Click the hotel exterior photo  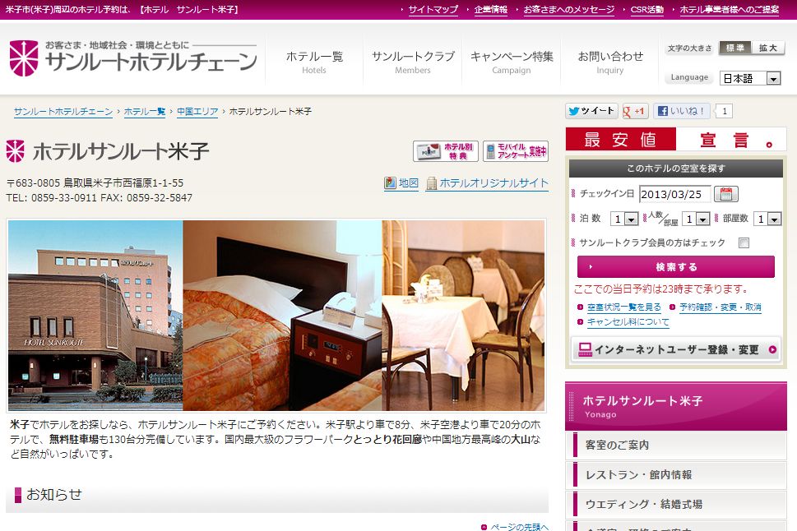pos(95,315)
